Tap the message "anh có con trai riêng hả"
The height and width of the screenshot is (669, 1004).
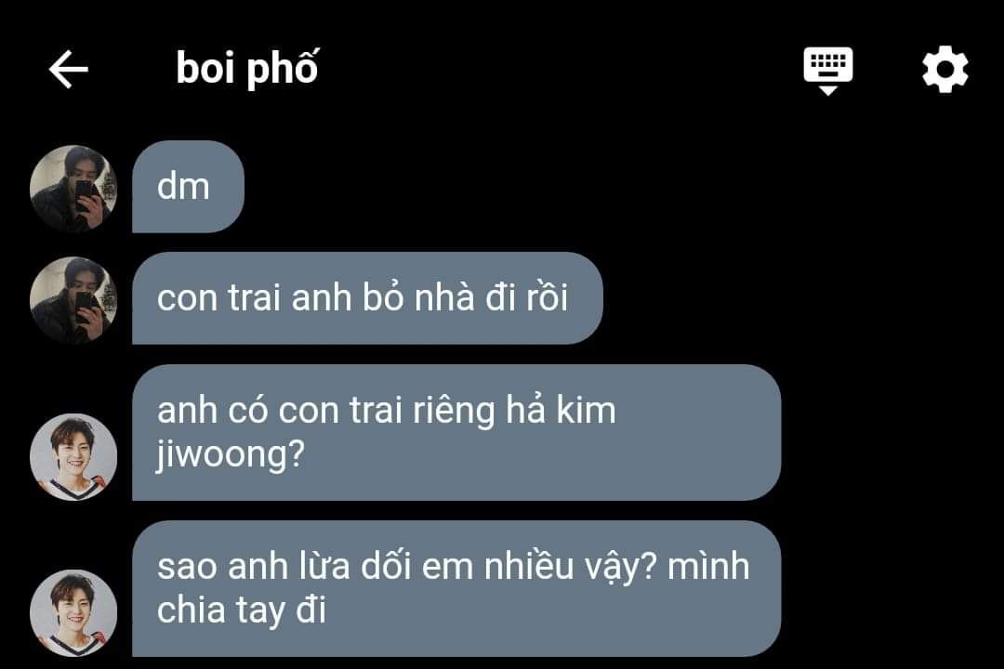456,433
